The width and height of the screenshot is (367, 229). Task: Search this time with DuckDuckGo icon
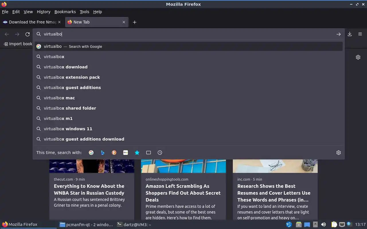pyautogui.click(x=114, y=153)
